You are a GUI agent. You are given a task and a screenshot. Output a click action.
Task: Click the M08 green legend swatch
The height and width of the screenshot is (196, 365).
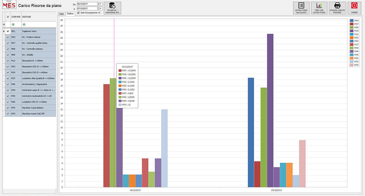[352, 27]
